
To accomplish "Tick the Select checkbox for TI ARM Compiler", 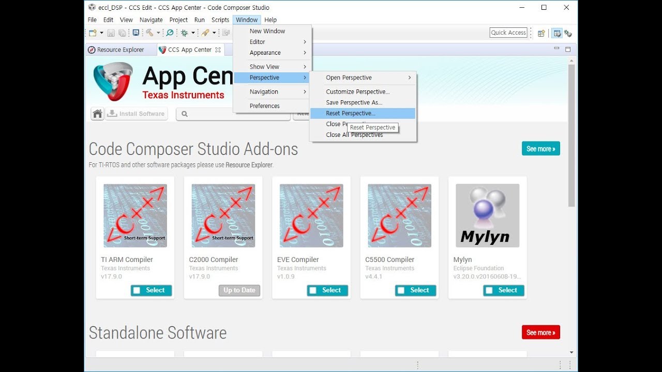I will tap(137, 290).
